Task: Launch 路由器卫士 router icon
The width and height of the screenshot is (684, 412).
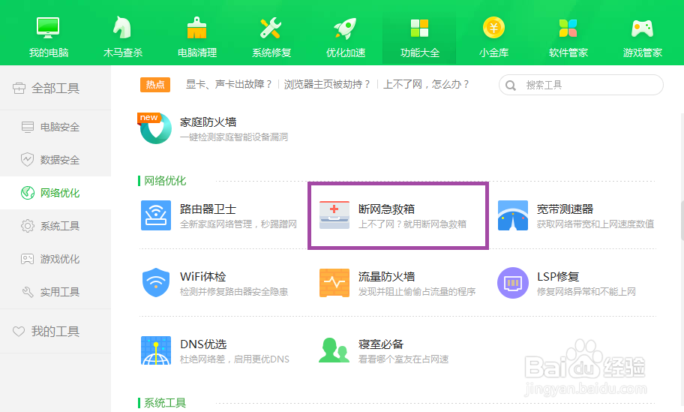Action: (156, 215)
